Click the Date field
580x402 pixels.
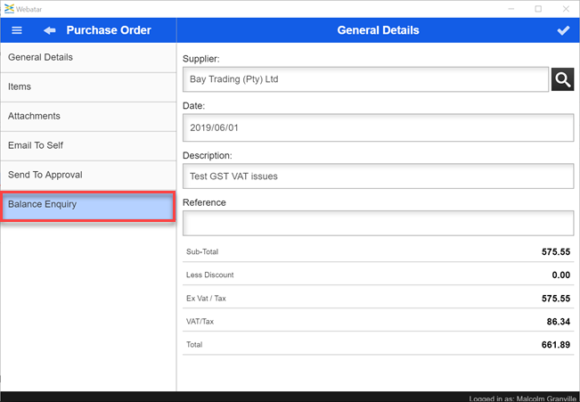point(378,128)
